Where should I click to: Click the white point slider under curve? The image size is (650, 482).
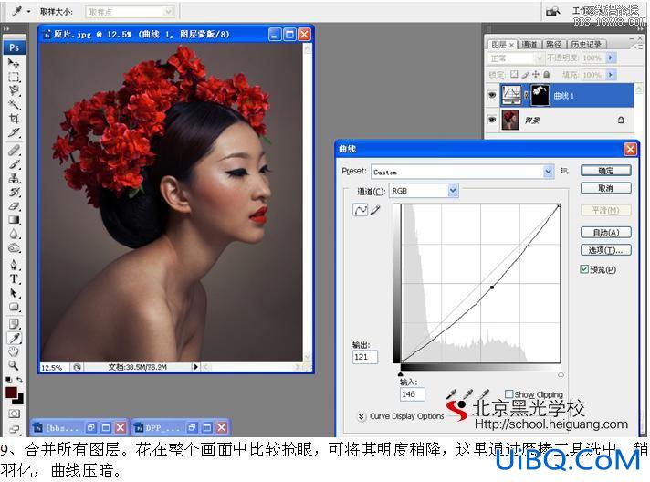coord(561,374)
